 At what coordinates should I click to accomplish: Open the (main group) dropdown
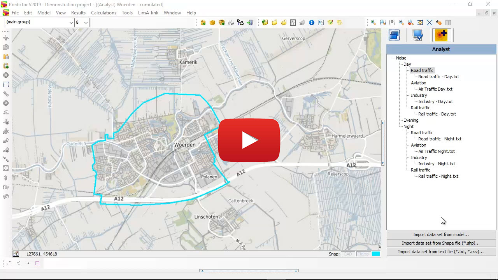39,23
